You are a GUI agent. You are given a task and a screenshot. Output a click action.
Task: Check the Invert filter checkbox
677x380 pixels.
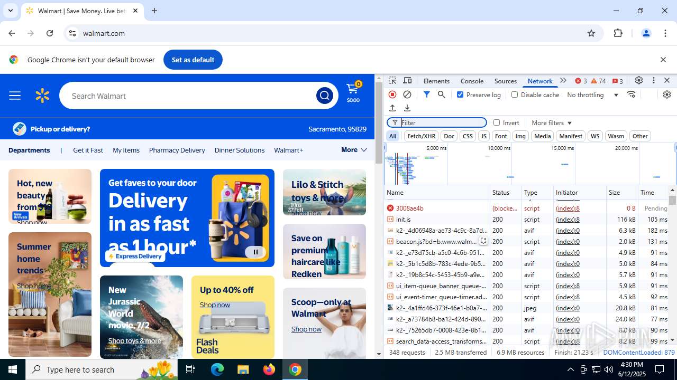click(x=497, y=122)
